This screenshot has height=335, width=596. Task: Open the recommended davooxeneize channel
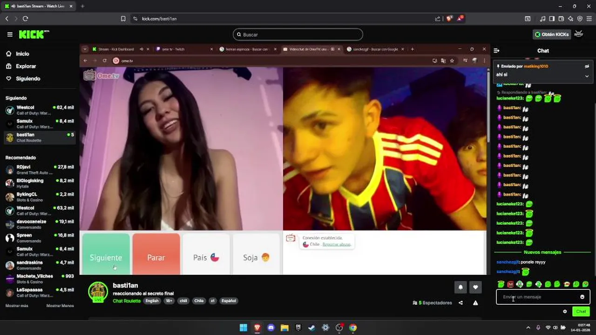pyautogui.click(x=40, y=224)
